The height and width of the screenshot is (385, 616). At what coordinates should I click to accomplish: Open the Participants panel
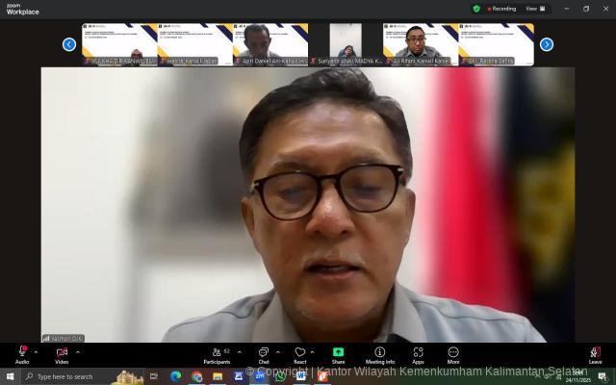[x=216, y=353]
